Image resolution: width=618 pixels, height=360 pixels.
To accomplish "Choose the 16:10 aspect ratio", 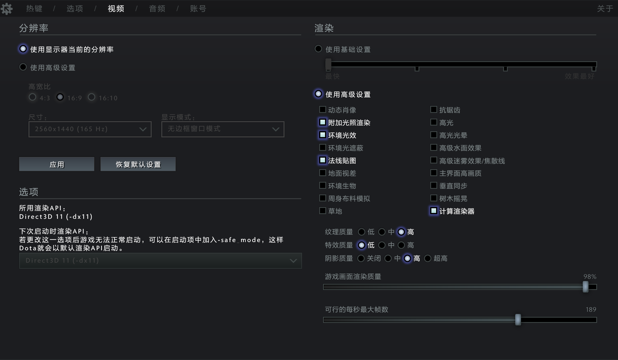I will (x=91, y=97).
